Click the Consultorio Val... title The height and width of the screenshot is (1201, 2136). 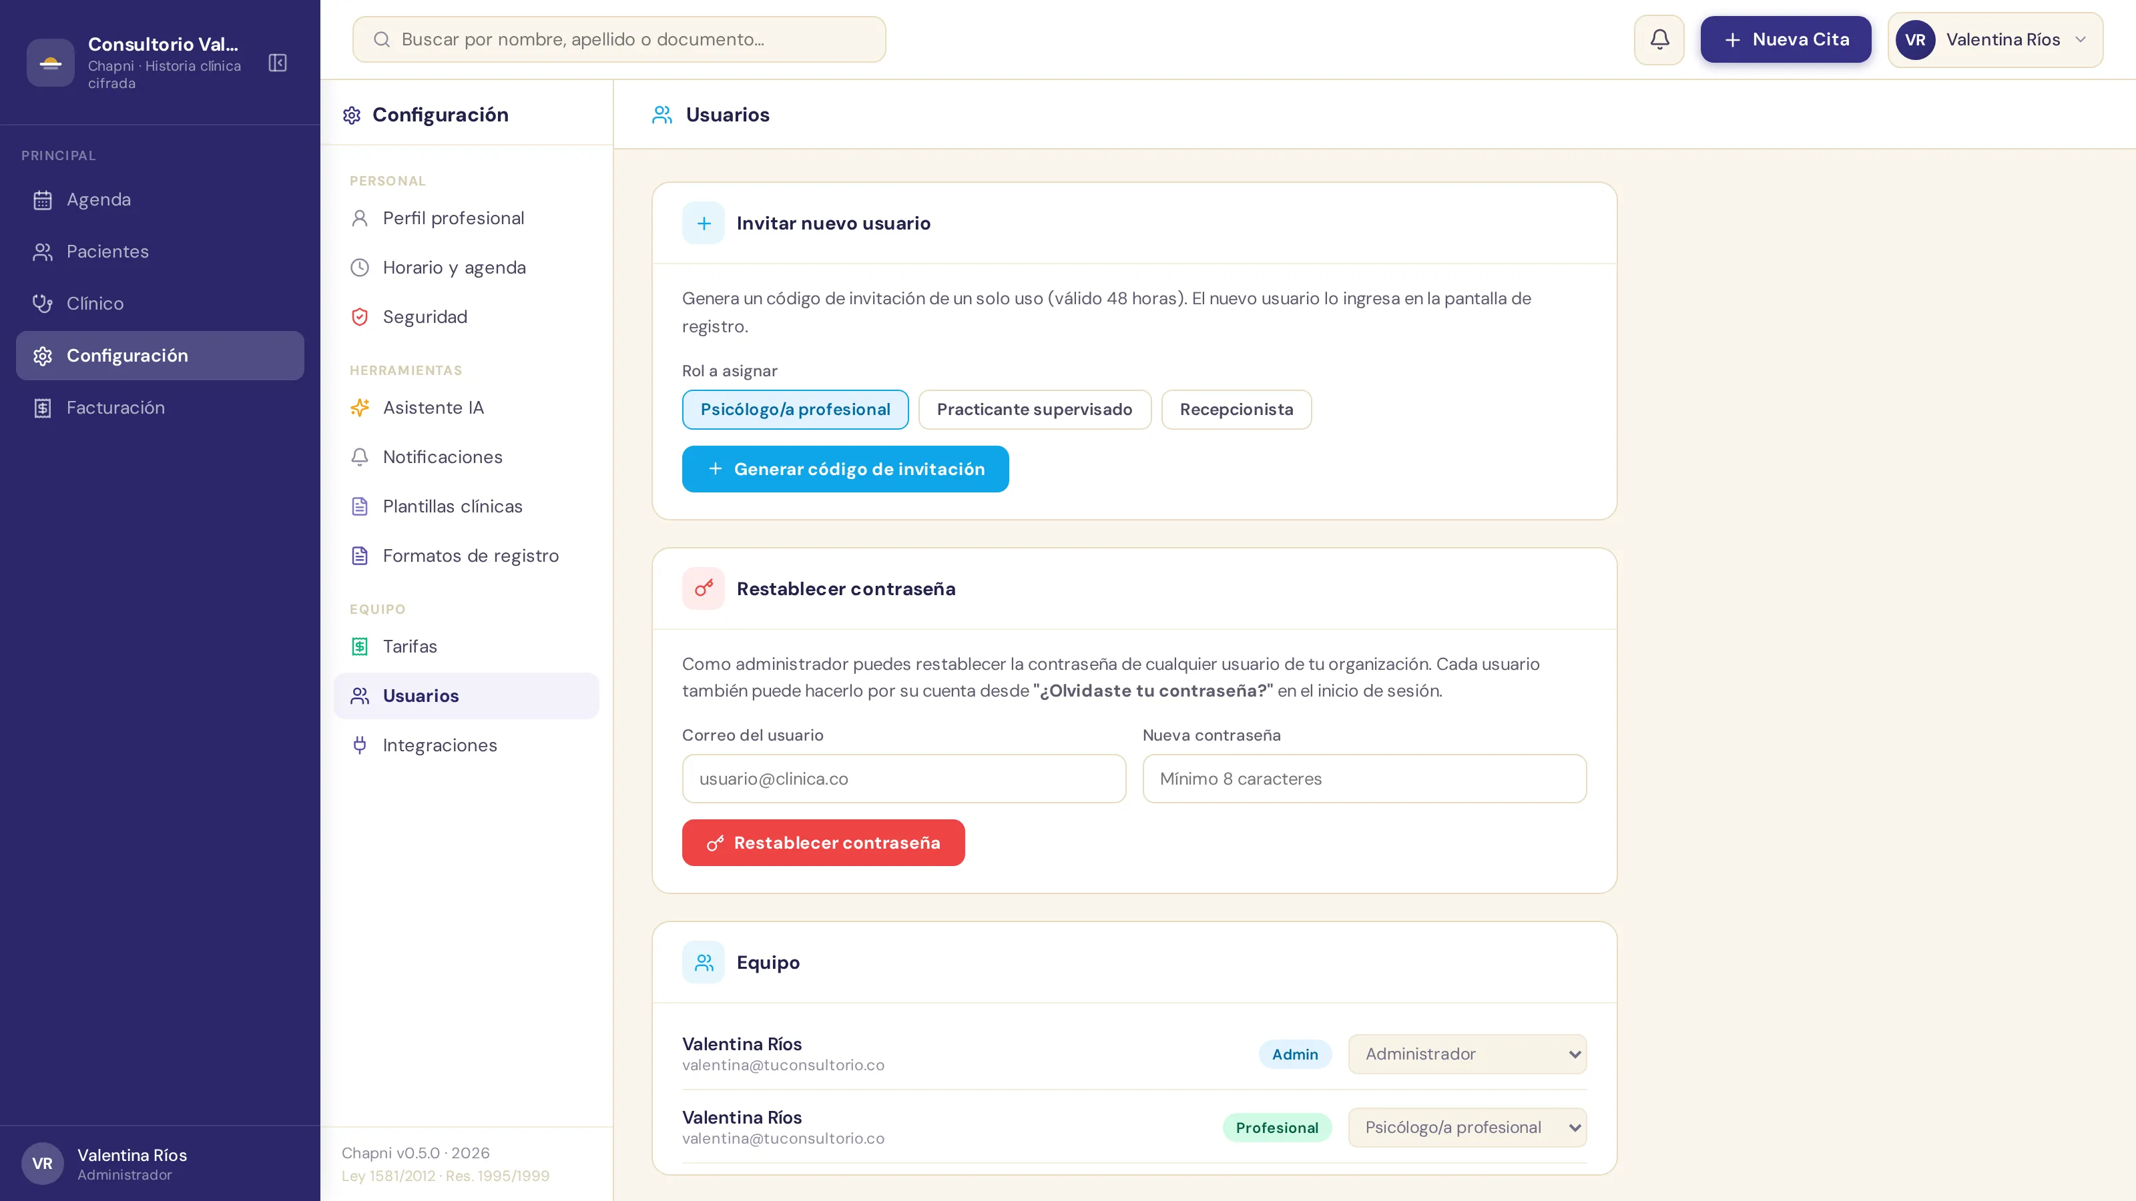point(164,44)
